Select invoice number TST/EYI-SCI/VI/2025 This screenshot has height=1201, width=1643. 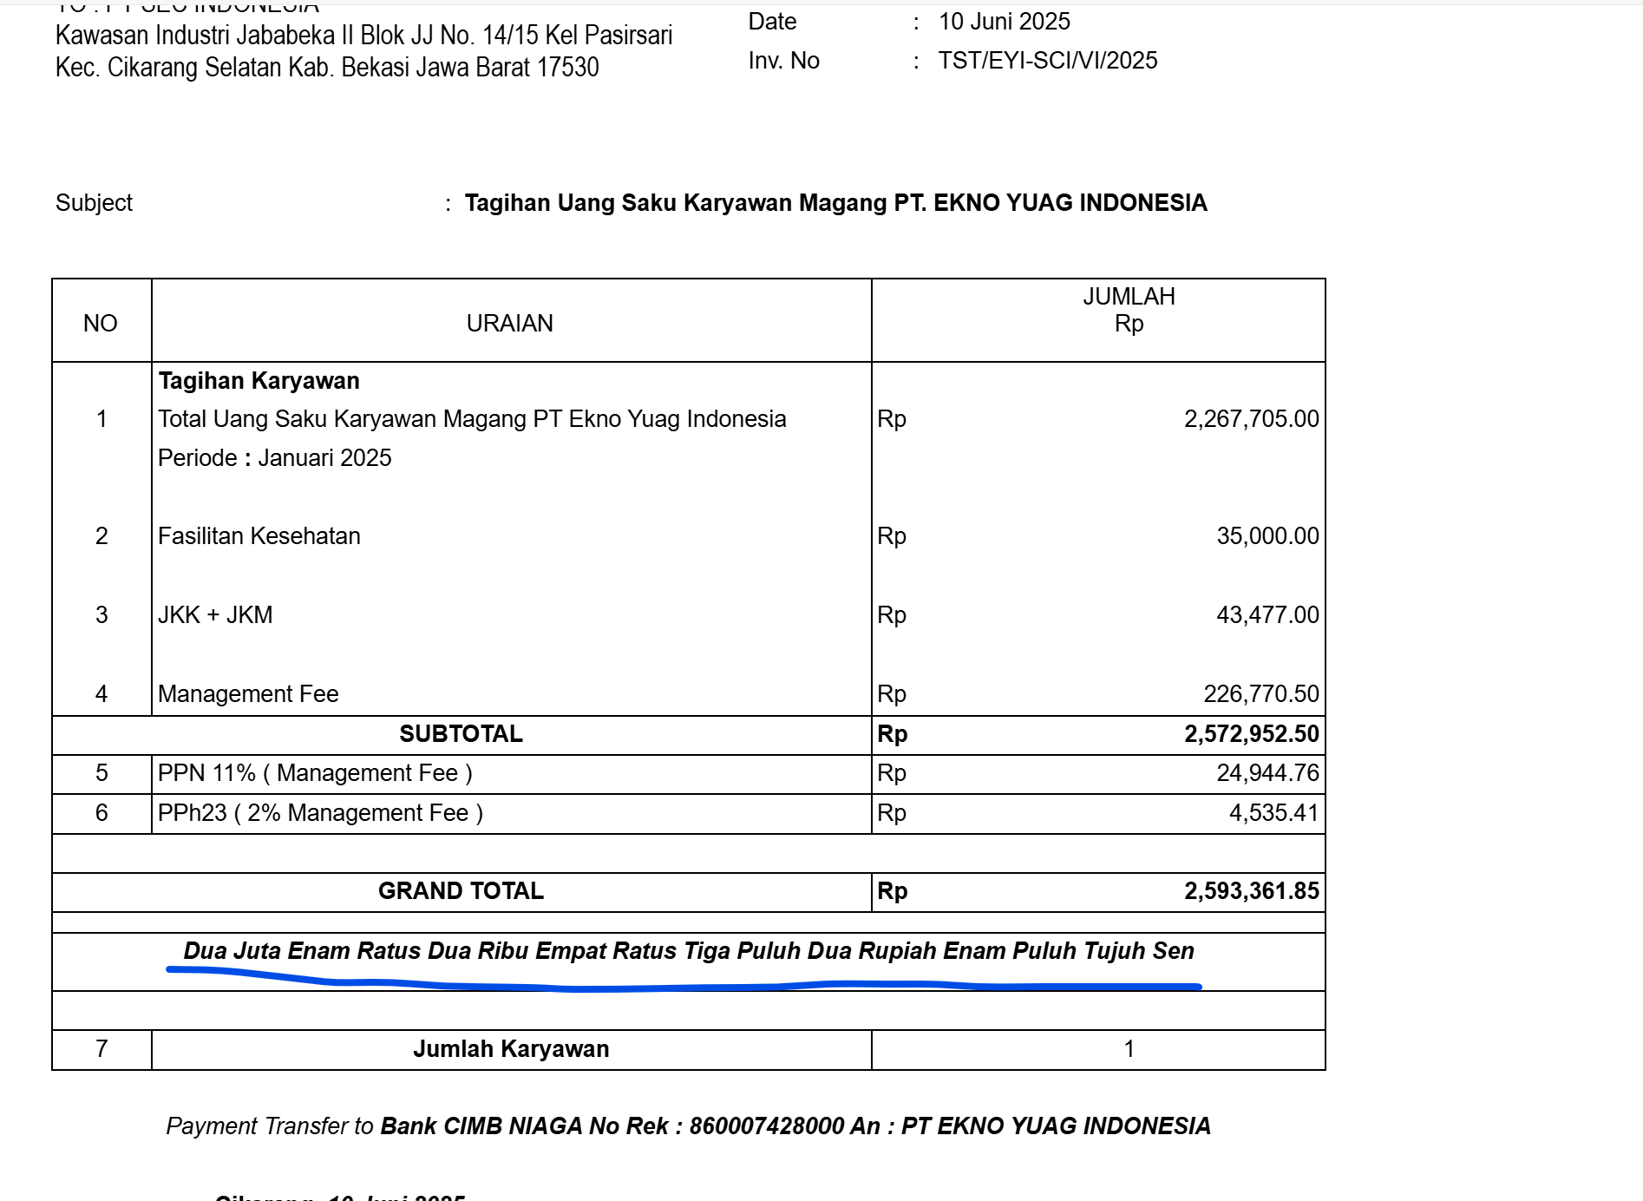click(1048, 61)
